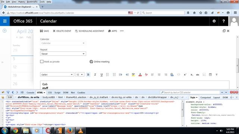Insert a hyperlink
Screen dimensions: 239x134
click(172, 74)
